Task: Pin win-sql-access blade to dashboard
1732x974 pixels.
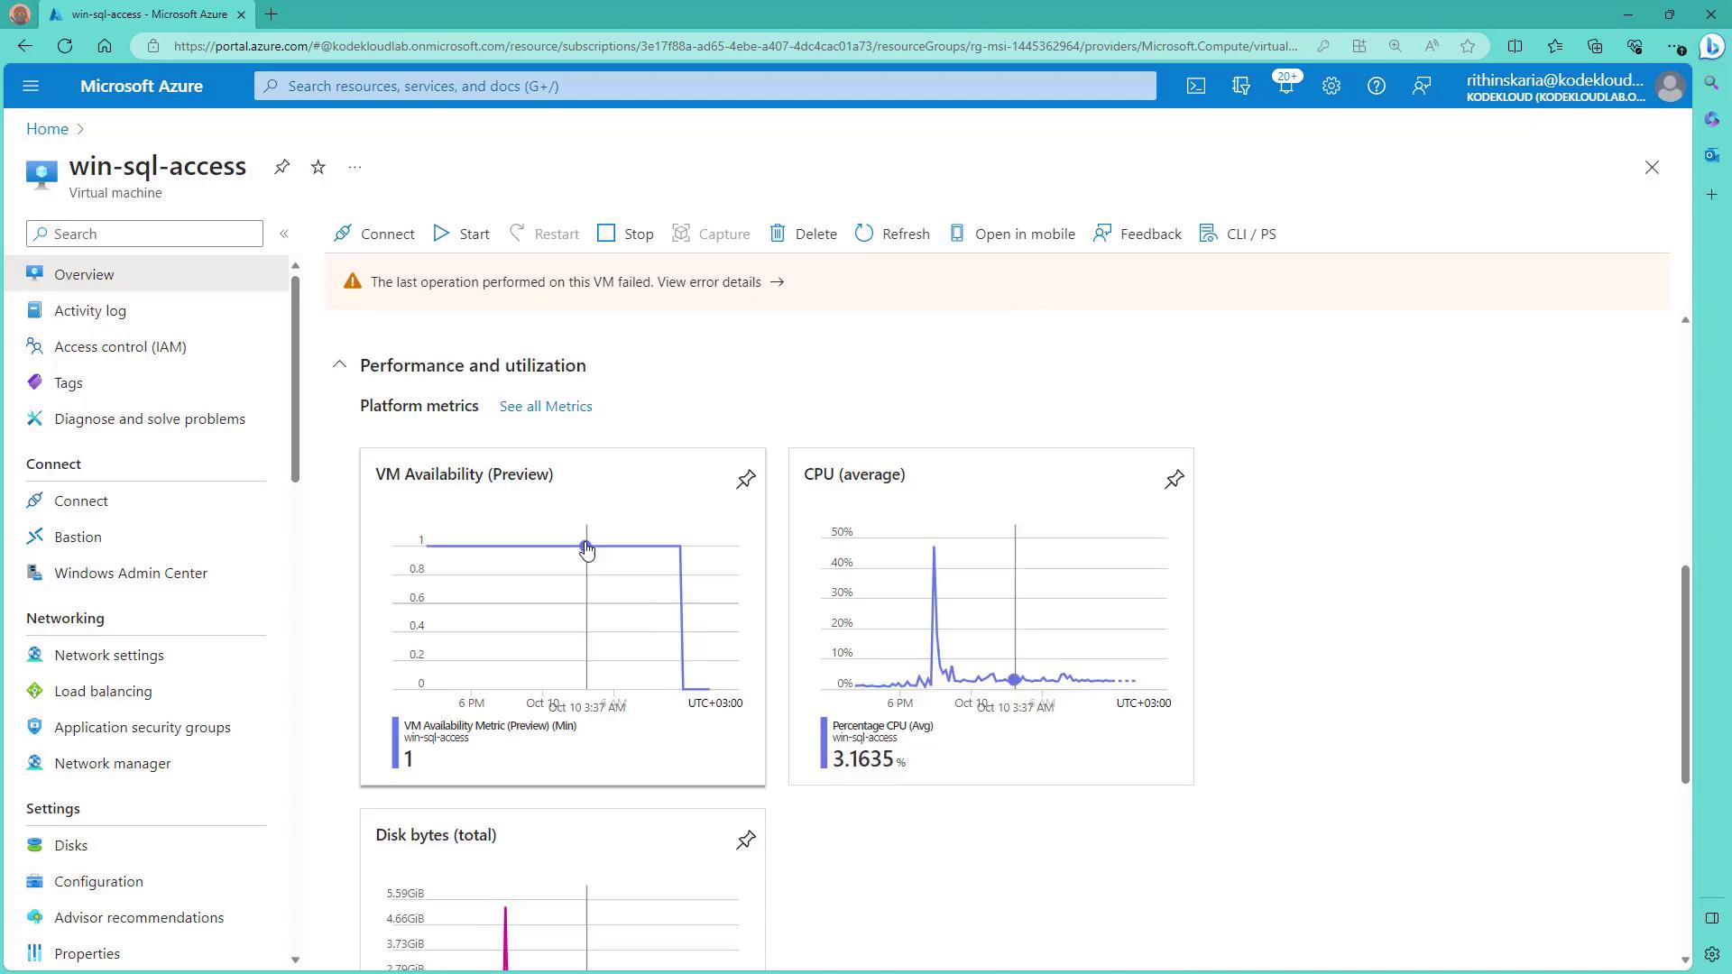Action: tap(281, 167)
